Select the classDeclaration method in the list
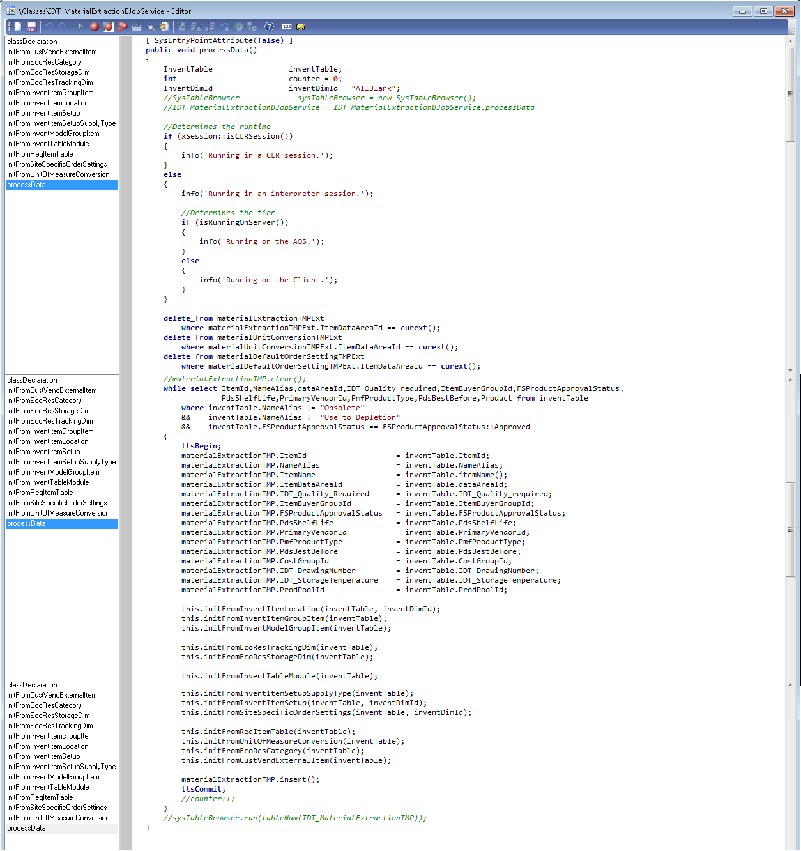 click(x=33, y=41)
